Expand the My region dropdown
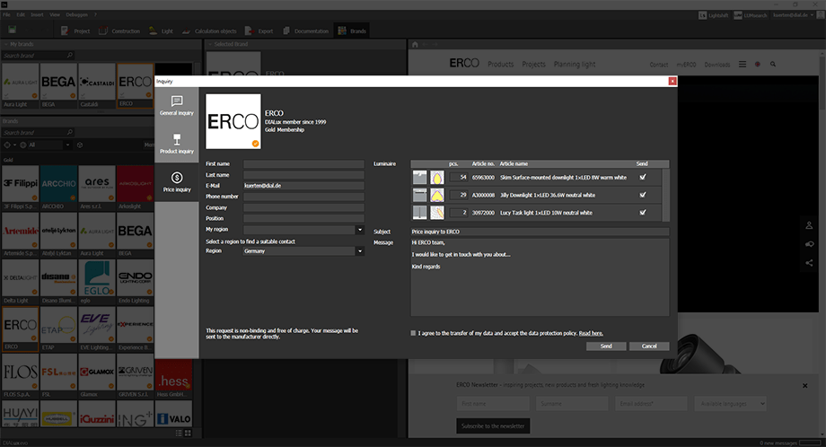 359,230
